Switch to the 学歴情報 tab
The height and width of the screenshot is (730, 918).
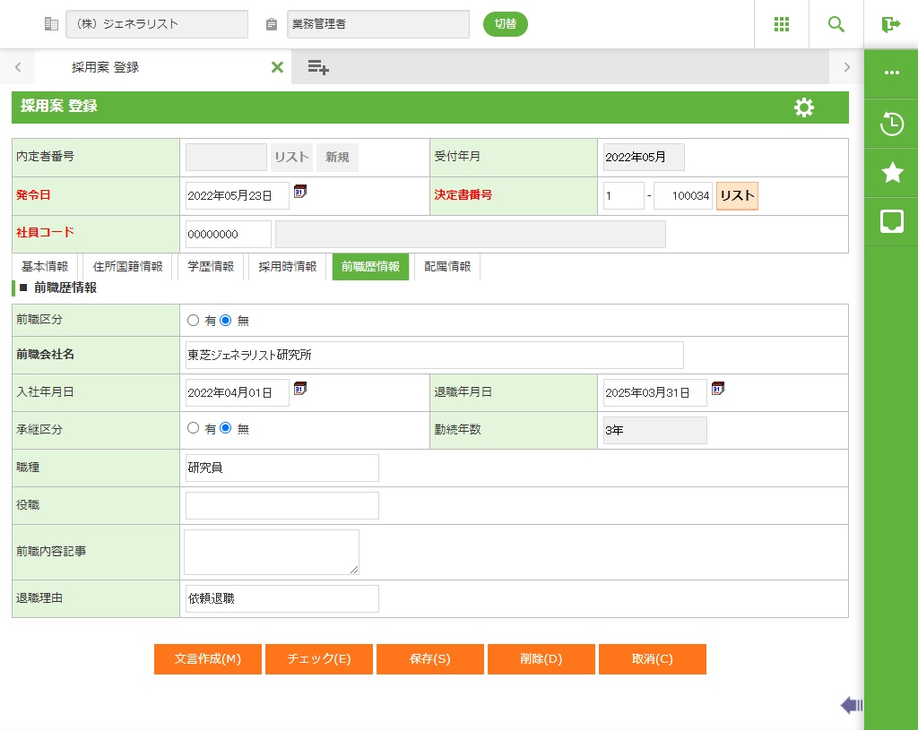click(211, 267)
